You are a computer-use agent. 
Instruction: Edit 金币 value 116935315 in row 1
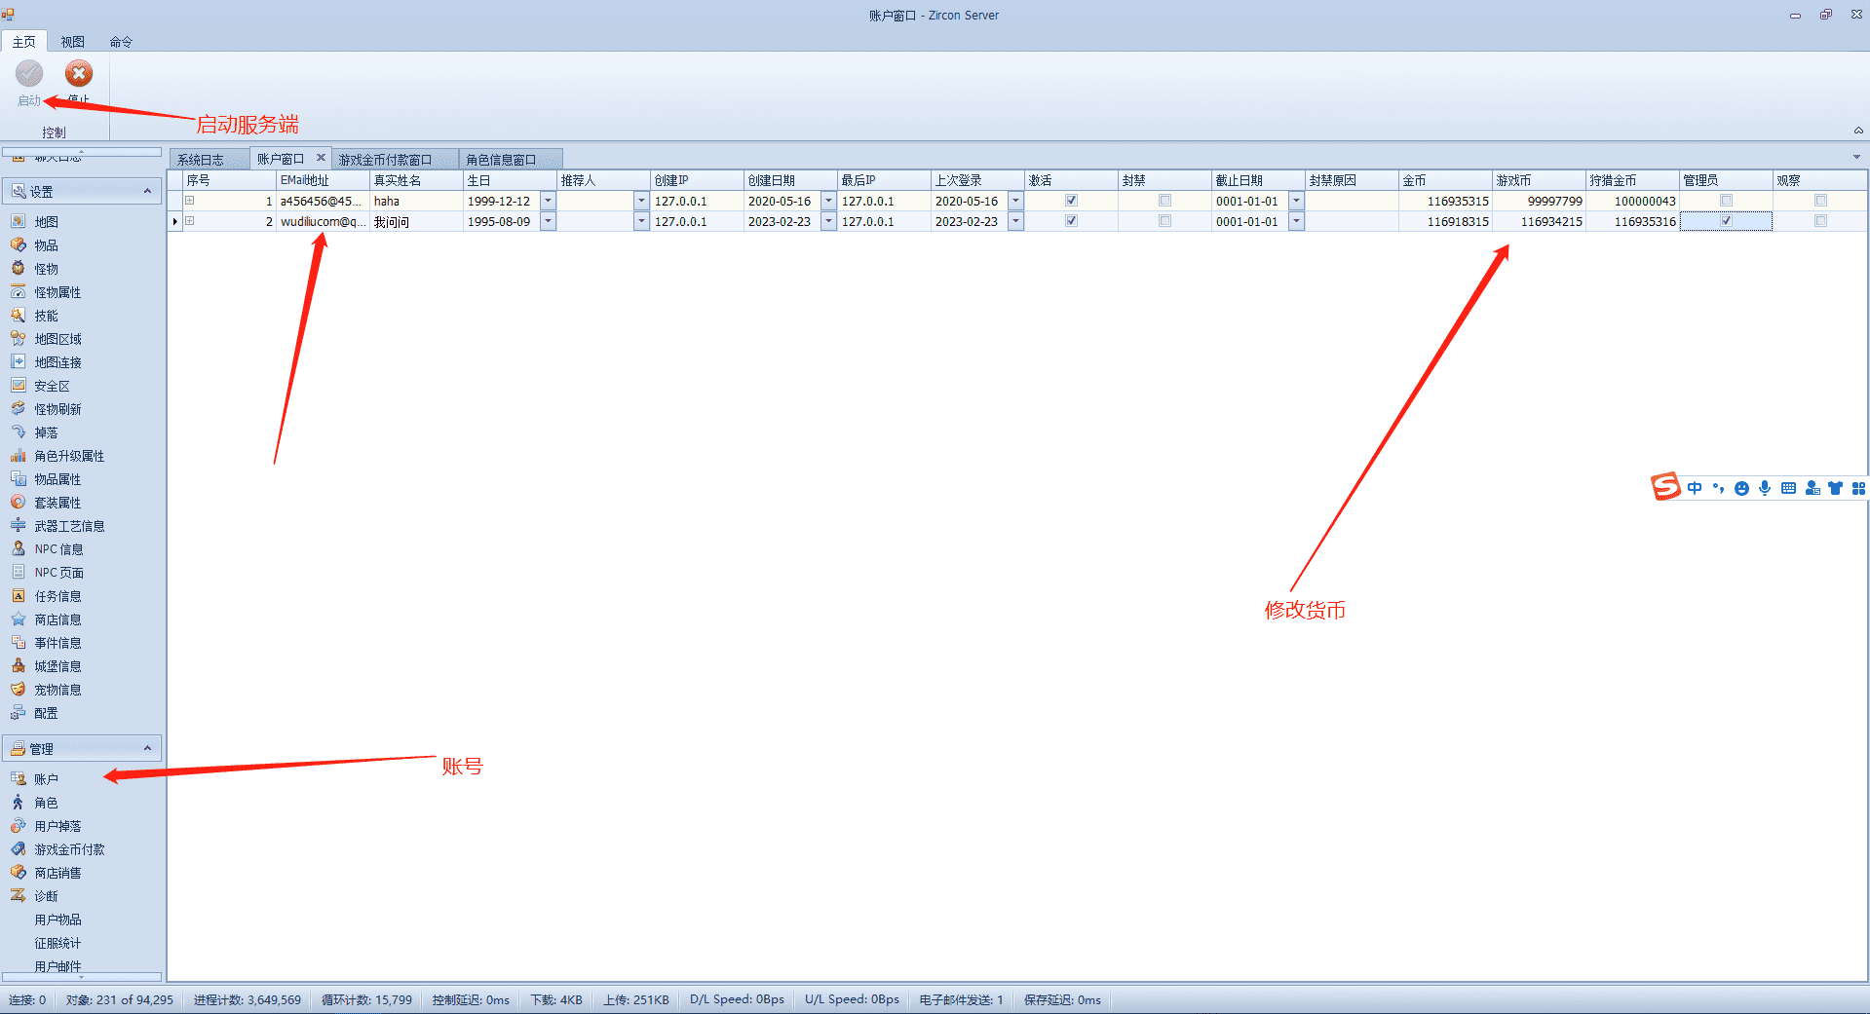(1445, 201)
